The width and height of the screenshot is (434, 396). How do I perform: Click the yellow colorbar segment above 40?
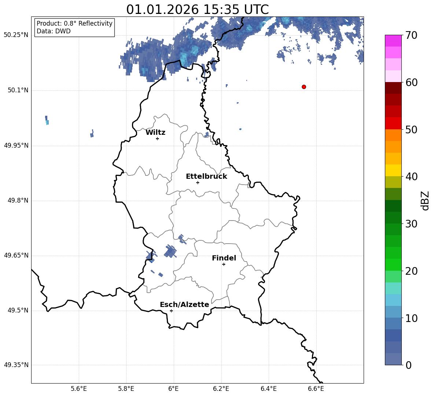pyautogui.click(x=393, y=170)
